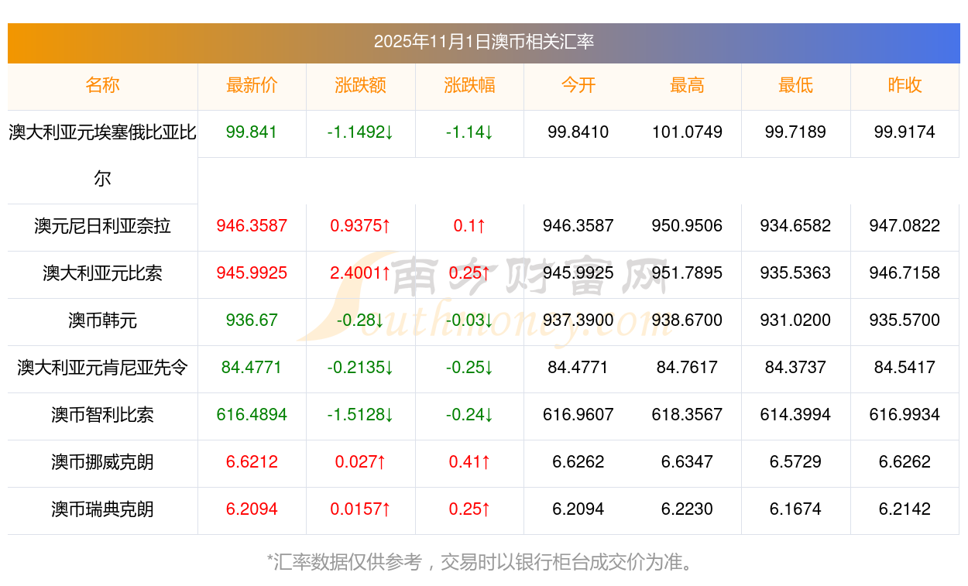Click latest price 99.841

[252, 132]
